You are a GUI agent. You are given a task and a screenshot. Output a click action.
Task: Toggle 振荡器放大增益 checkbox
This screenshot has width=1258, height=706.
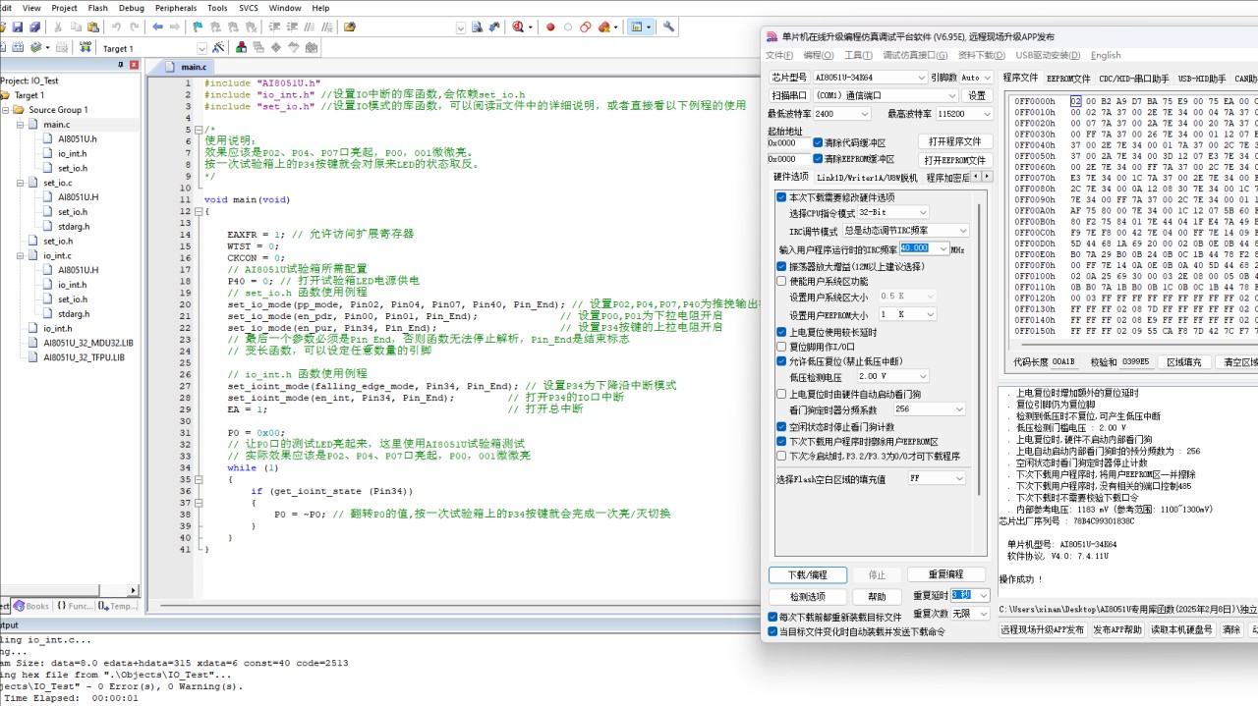tap(782, 266)
